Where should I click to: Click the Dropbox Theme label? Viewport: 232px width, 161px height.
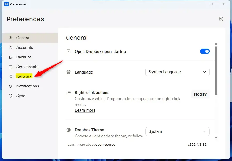tap(89, 130)
